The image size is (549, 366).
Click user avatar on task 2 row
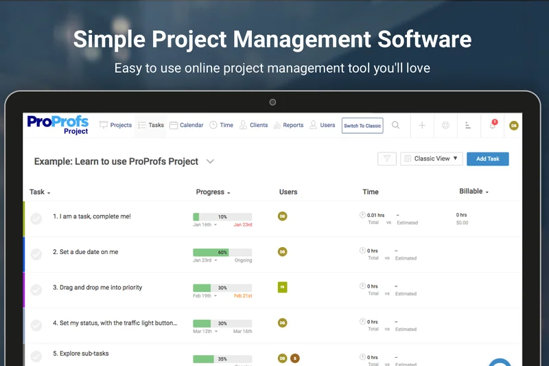(283, 251)
